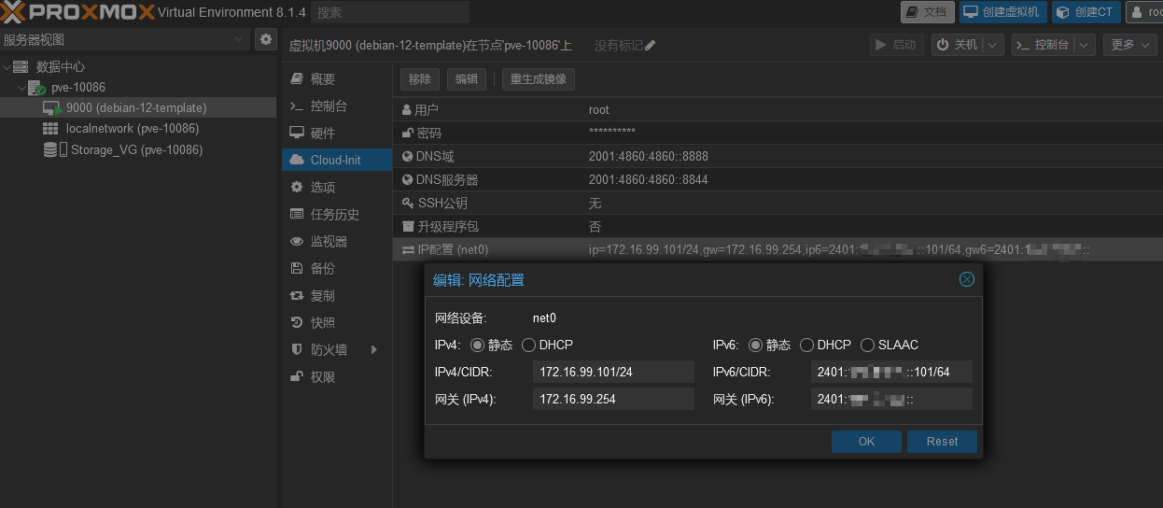1163x508 pixels.
Task: Click the IP配置 exchange arrows icon
Action: [408, 250]
